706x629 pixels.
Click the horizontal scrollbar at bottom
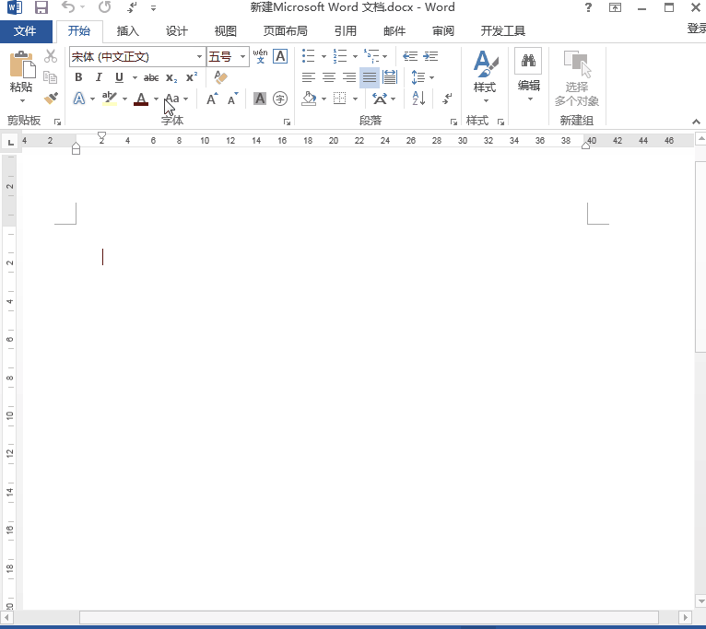(369, 617)
